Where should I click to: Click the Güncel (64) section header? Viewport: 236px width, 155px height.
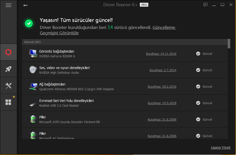pyautogui.click(x=125, y=42)
